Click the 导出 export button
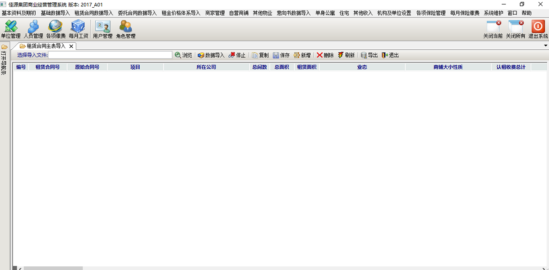 tap(369, 55)
